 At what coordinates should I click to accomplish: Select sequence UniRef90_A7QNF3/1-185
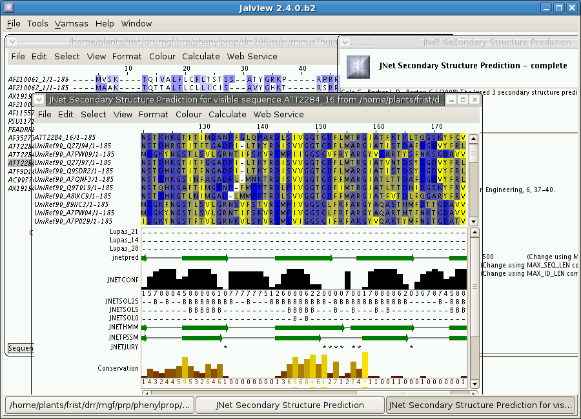pos(74,179)
